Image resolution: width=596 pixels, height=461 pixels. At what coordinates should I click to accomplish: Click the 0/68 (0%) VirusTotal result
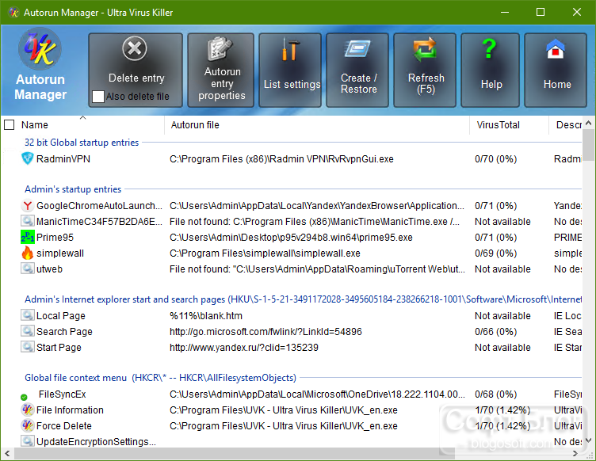click(495, 394)
